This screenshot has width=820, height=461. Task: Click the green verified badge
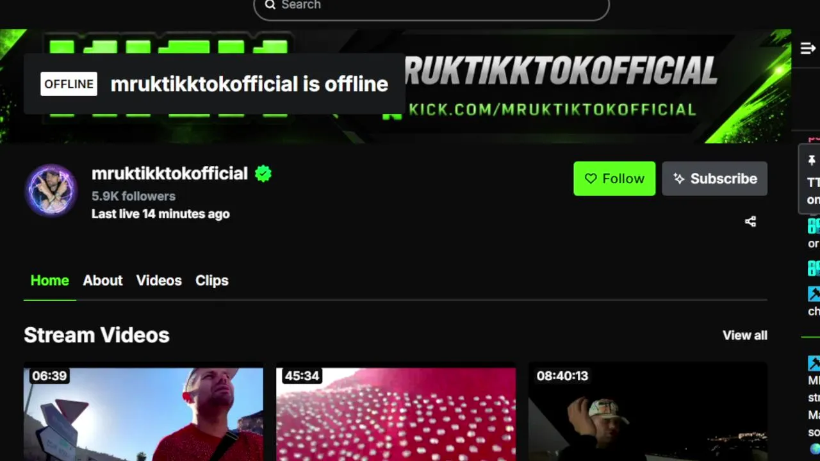coord(263,174)
